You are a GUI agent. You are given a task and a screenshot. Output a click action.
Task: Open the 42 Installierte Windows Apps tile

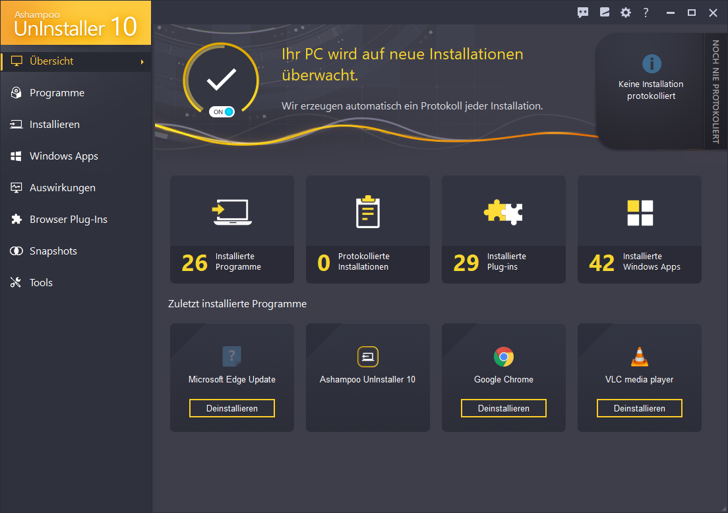639,229
